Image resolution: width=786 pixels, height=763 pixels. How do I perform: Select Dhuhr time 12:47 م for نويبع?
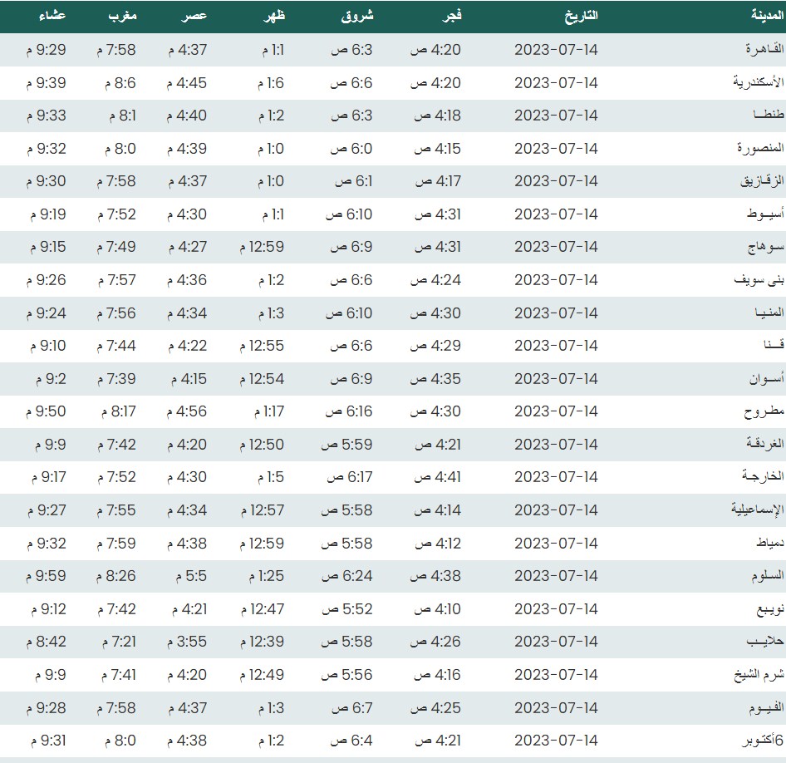point(263,609)
